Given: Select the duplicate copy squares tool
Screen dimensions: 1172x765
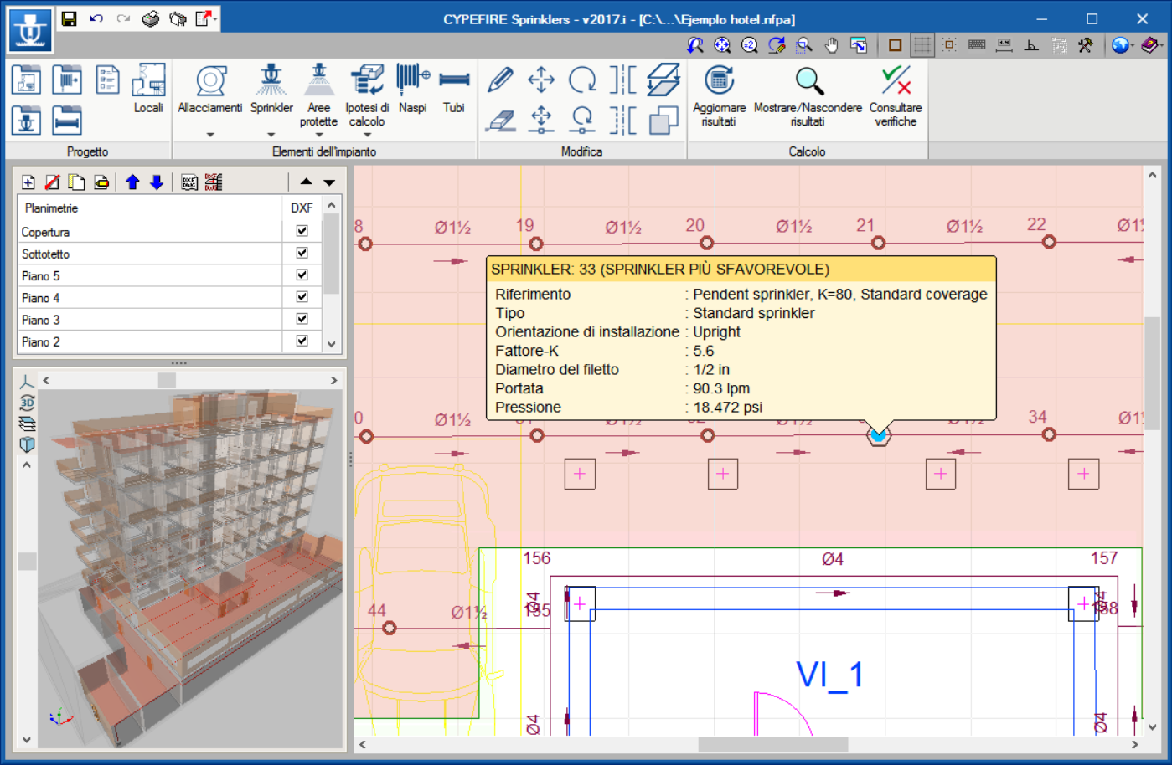Looking at the screenshot, I should click(663, 121).
